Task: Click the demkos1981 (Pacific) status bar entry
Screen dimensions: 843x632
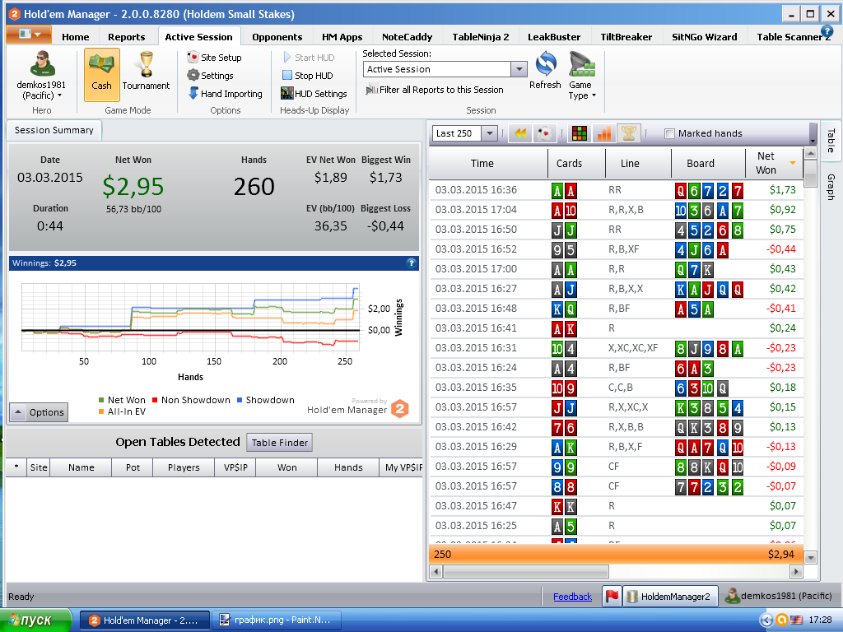Action: (779, 596)
